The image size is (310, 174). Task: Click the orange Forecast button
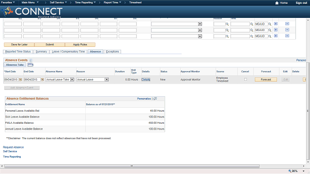click(266, 79)
